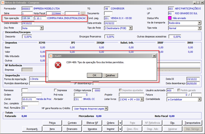
Task: Click the Nota Fiscal number field
Action: click(54, 13)
